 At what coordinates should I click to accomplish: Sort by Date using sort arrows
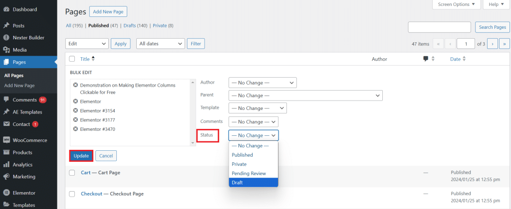(464, 59)
